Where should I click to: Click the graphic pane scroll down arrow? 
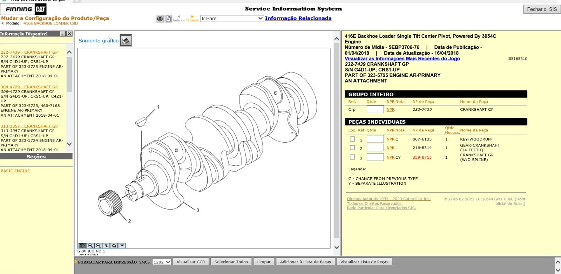pos(337,247)
